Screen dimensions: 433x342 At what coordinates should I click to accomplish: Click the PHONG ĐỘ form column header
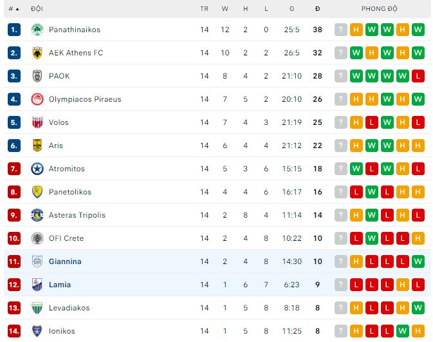[x=379, y=9]
